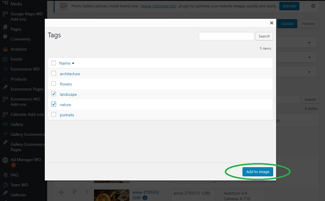Click the Gallery camera icon in sidebar

pos(5,124)
